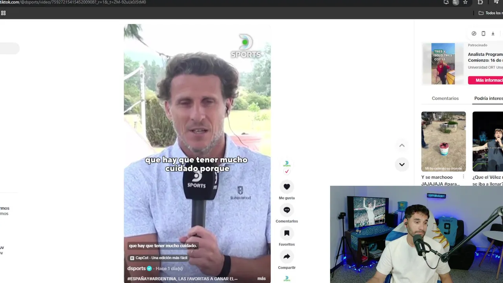Click the 'Hace 1 día(s)' timestamp

pyautogui.click(x=169, y=268)
